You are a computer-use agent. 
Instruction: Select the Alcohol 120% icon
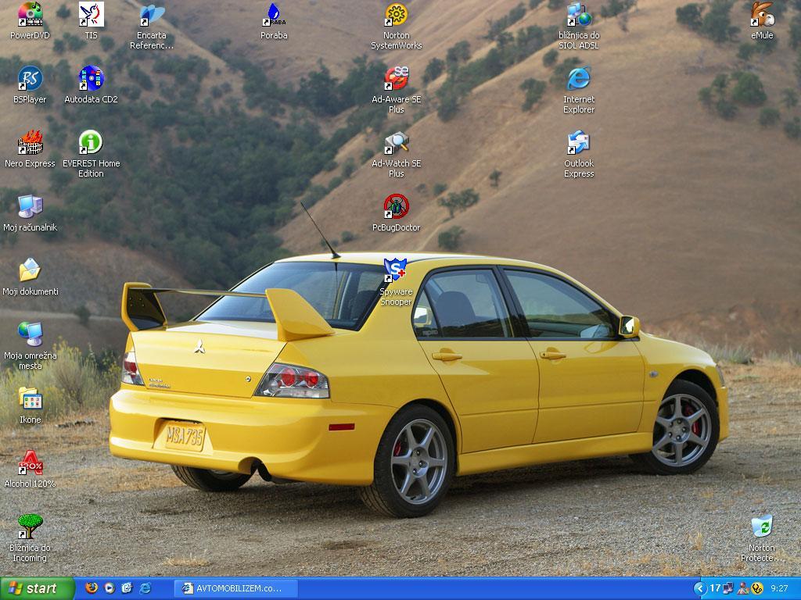pyautogui.click(x=31, y=469)
